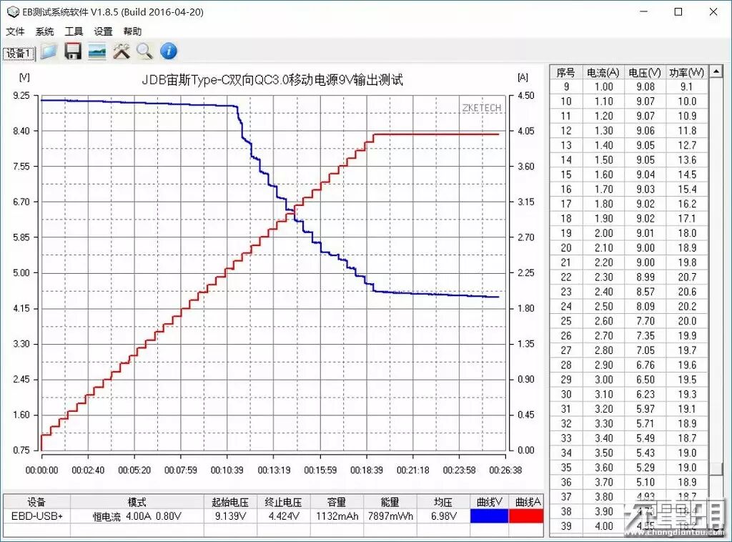This screenshot has height=542, width=732.
Task: Maximize the EB test software window
Action: pos(678,11)
